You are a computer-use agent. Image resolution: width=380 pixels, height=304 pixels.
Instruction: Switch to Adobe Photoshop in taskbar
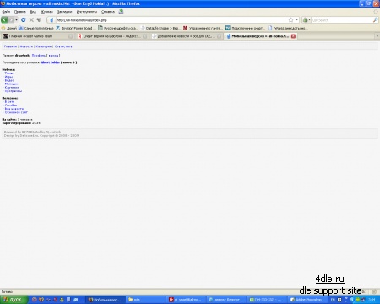coord(307,300)
